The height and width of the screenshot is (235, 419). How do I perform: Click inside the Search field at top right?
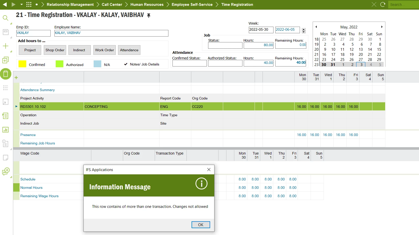click(x=403, y=4)
